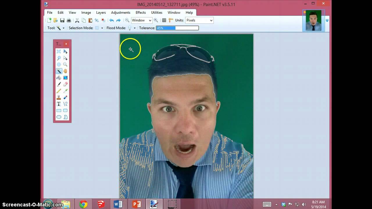
Task: Select the Zoom magnifier tool in Tools window
Action: point(65,64)
